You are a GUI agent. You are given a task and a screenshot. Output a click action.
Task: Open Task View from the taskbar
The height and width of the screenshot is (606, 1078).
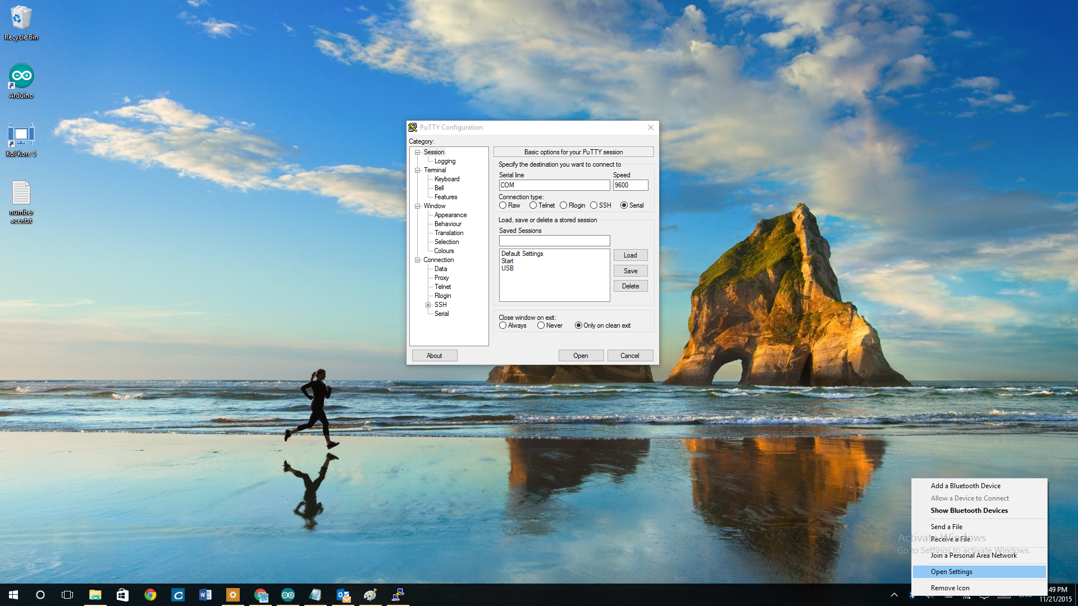pyautogui.click(x=67, y=595)
